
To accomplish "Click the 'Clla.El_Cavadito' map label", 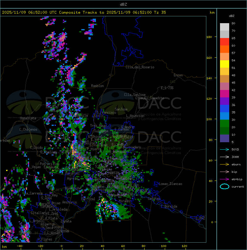I will (x=150, y=98).
